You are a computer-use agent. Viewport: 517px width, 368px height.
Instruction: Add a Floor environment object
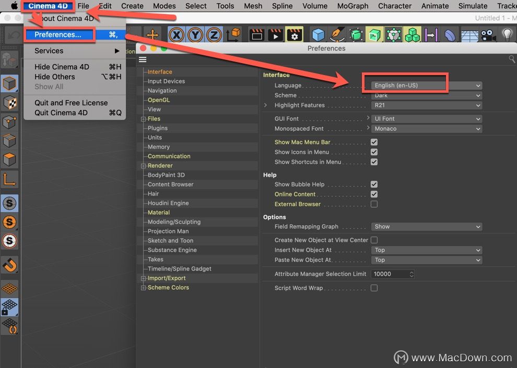coord(469,35)
